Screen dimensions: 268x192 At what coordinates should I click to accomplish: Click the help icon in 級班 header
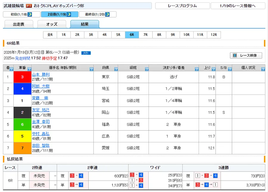[147, 69]
